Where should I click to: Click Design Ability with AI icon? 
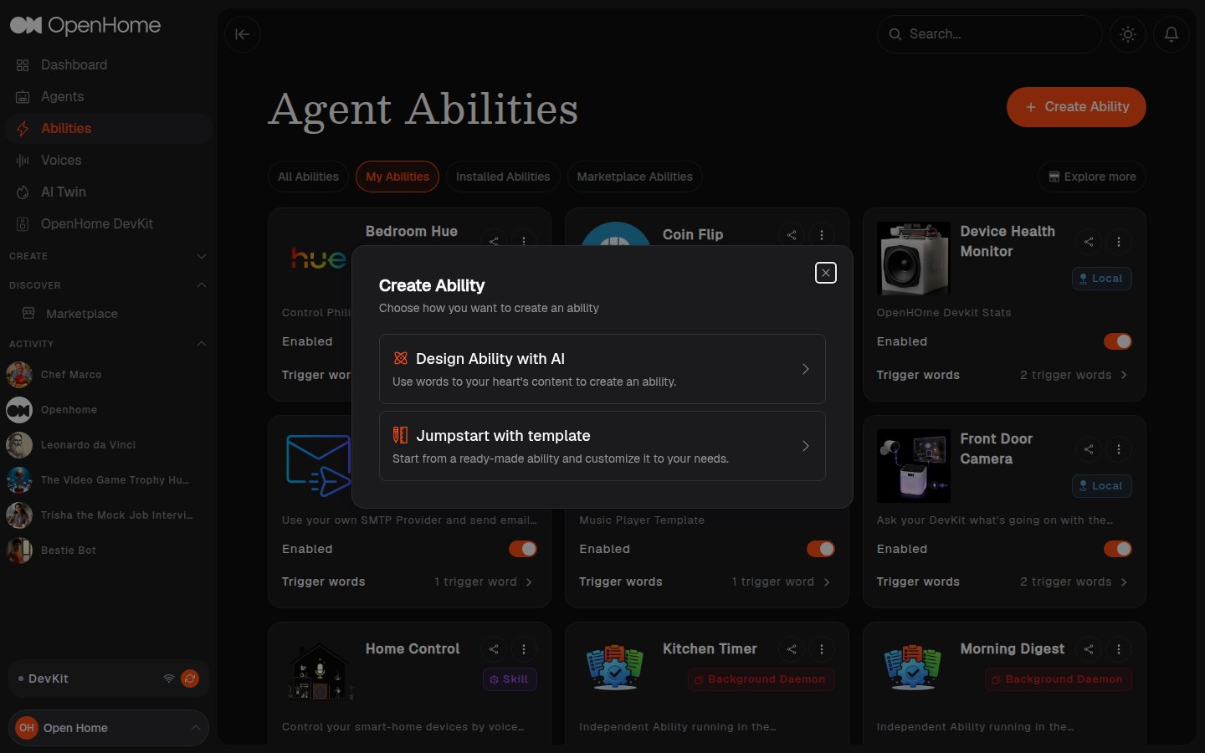point(401,358)
